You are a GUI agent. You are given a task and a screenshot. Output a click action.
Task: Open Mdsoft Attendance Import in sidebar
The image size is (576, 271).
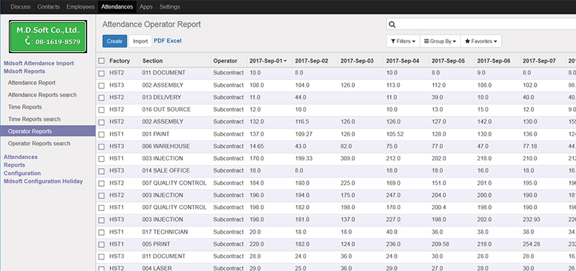click(x=39, y=63)
